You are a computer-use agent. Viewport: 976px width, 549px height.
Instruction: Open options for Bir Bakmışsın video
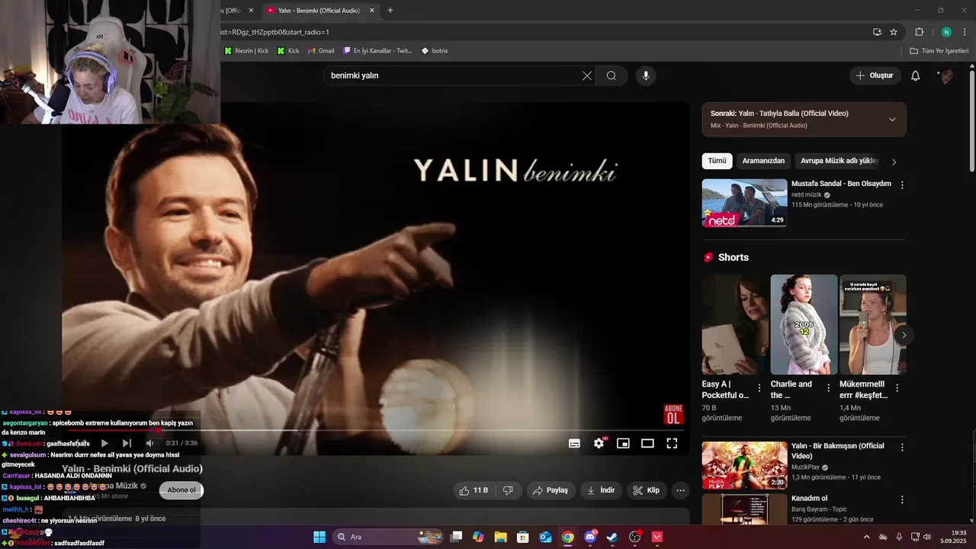tap(902, 448)
